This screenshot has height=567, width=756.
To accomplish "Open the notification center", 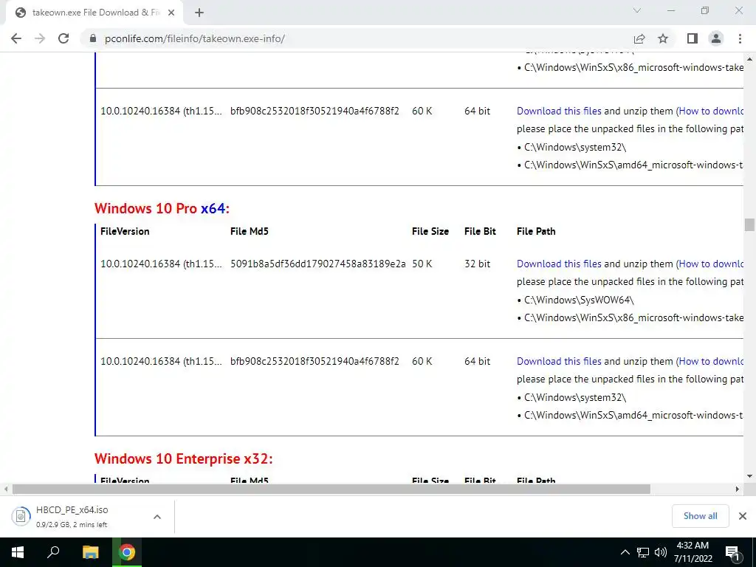I will coord(733,552).
